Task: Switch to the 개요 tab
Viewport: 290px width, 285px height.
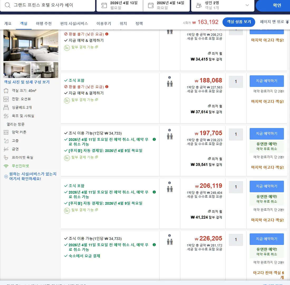Action: 8,23
